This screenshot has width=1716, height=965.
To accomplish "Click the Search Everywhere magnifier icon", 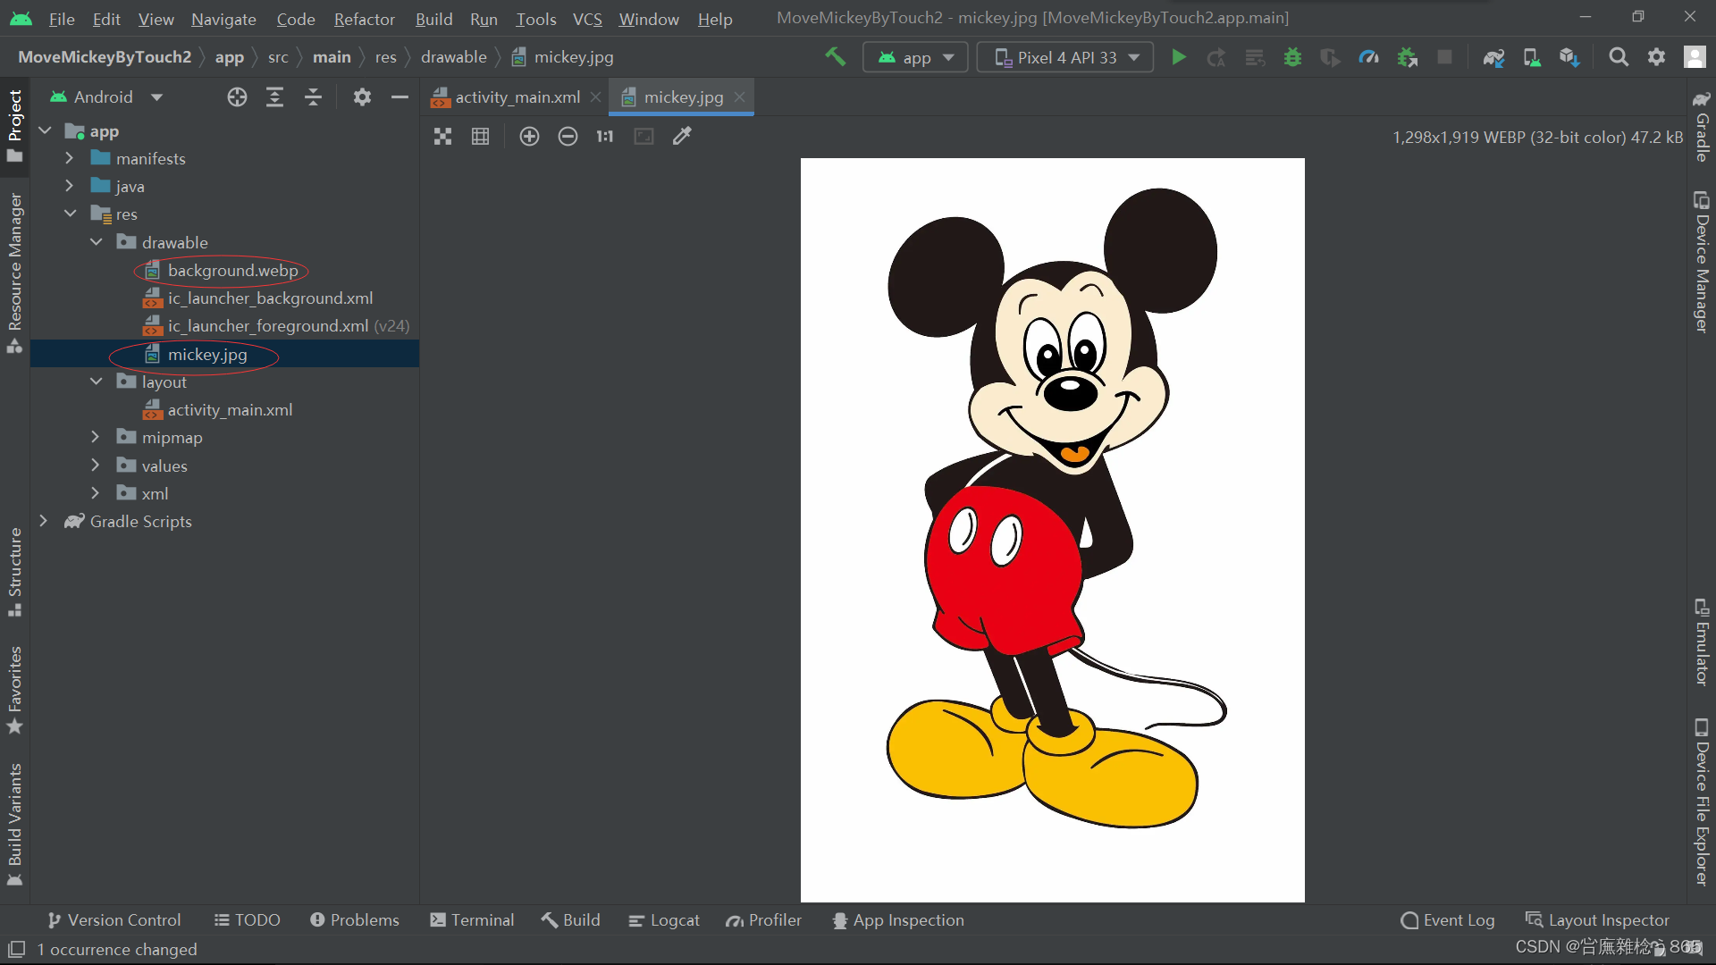I will point(1619,57).
